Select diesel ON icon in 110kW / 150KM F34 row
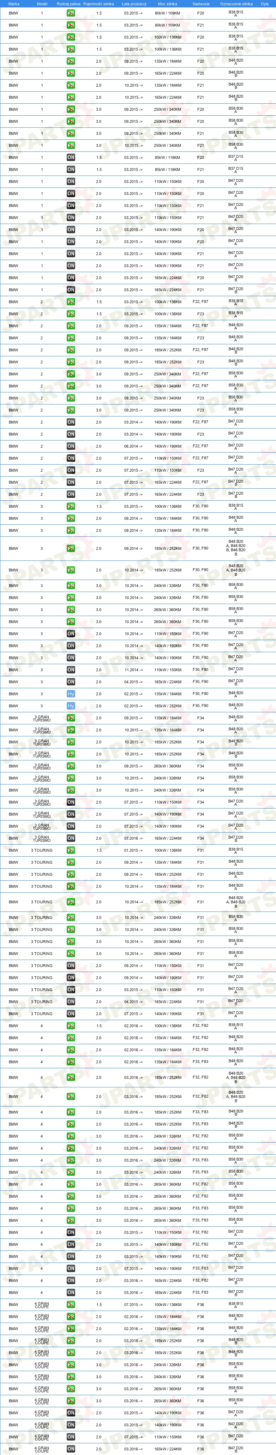276x1455 pixels. tap(70, 802)
